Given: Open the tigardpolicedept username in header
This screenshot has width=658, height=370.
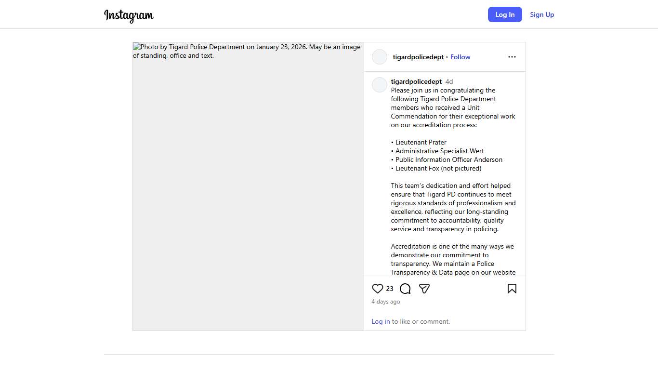Looking at the screenshot, I should click(418, 57).
